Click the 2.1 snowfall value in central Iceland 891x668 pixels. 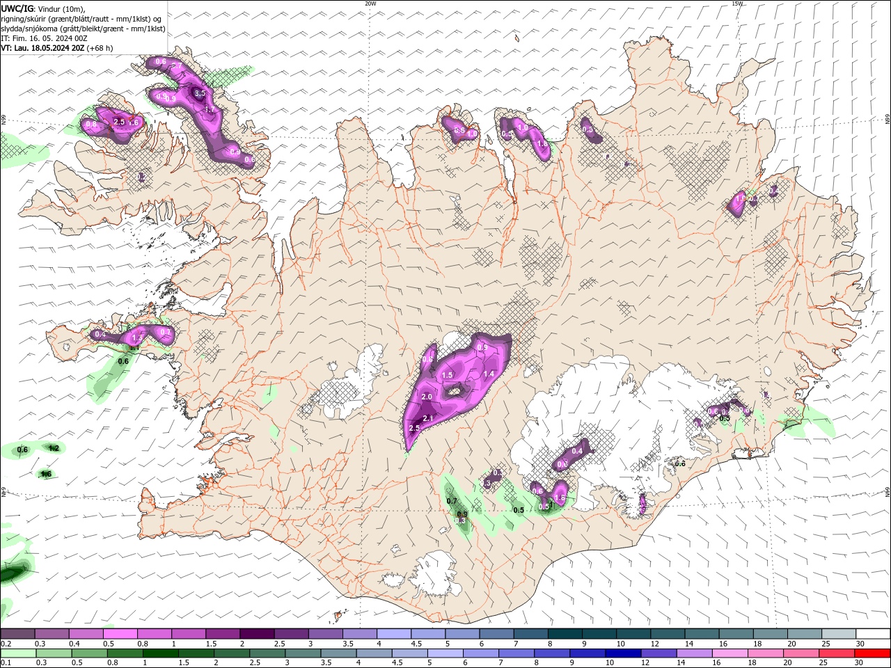(429, 418)
